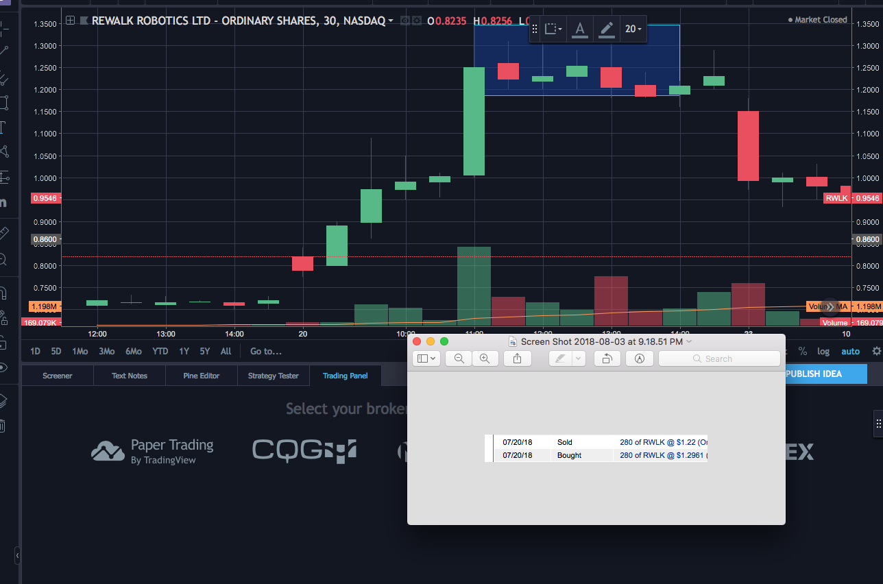Change the text color swatch
The width and height of the screenshot is (883, 584).
coord(580,29)
